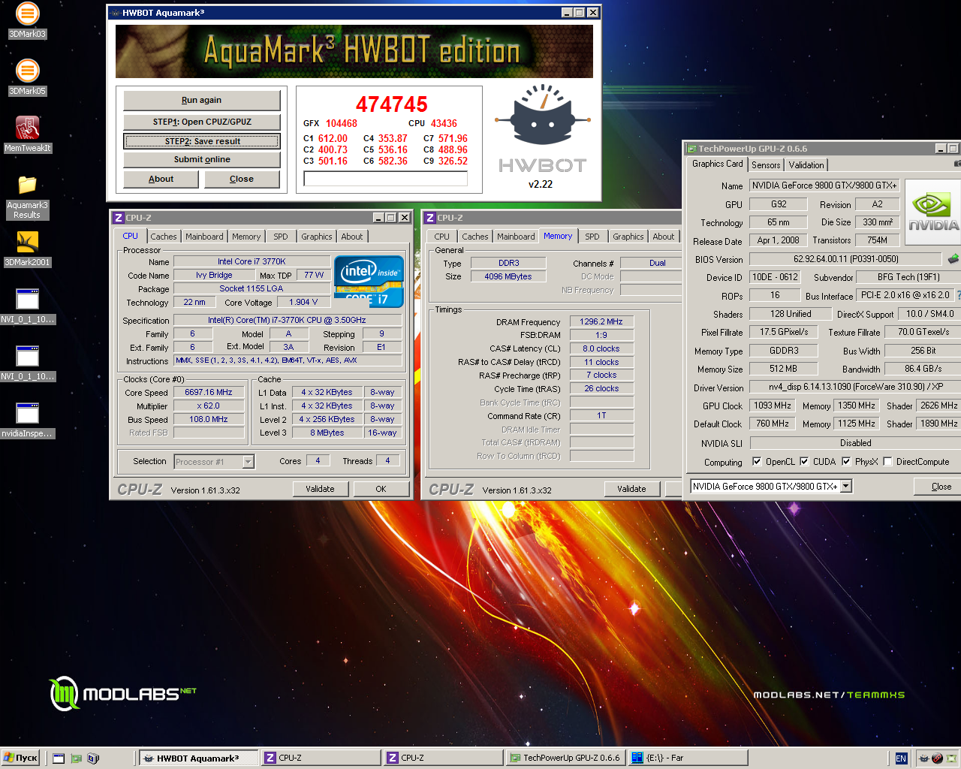Toggle the CUDA checkbox in GPU-Z

pyautogui.click(x=804, y=462)
